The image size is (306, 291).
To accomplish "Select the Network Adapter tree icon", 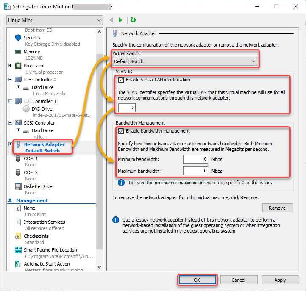I will [x=18, y=144].
